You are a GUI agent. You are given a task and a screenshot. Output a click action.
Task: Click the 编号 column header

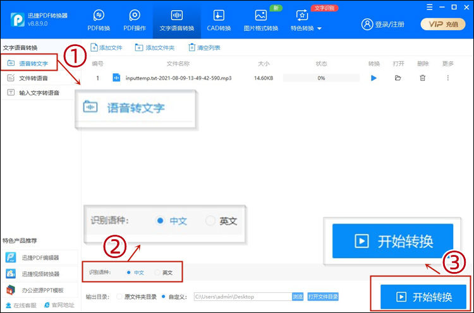click(97, 63)
